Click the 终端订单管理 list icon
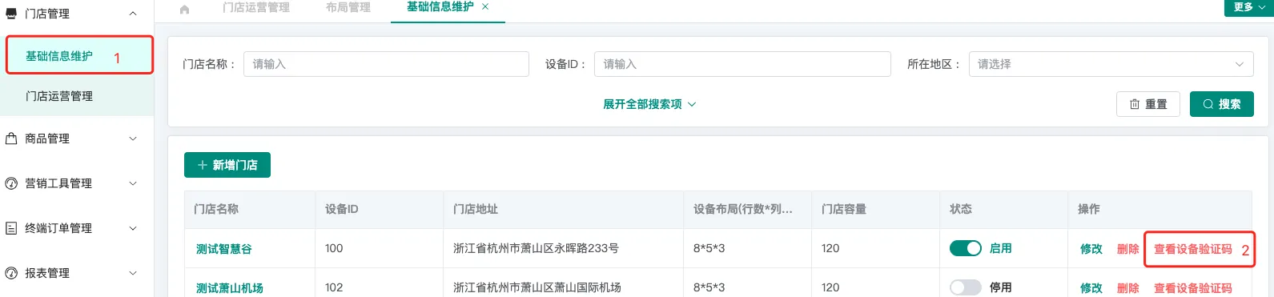The width and height of the screenshot is (1274, 297). coord(11,228)
